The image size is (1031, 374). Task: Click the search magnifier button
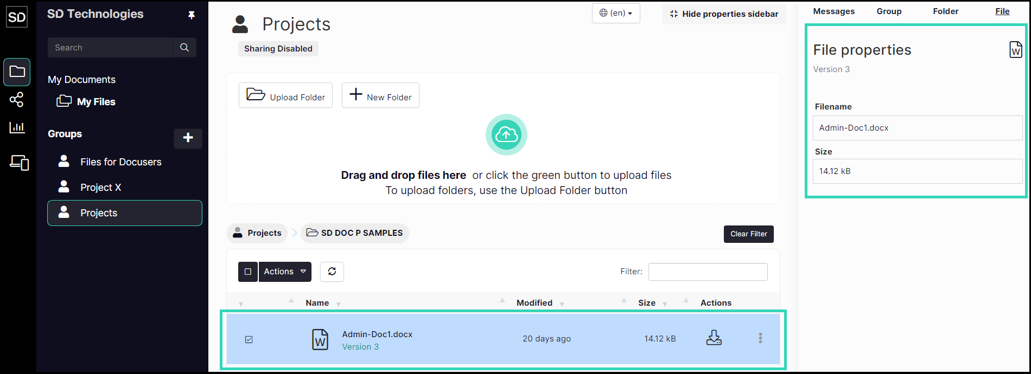pyautogui.click(x=184, y=48)
